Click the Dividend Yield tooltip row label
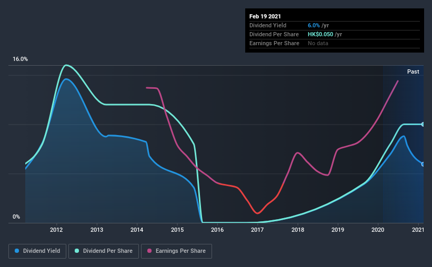 [x=268, y=25]
